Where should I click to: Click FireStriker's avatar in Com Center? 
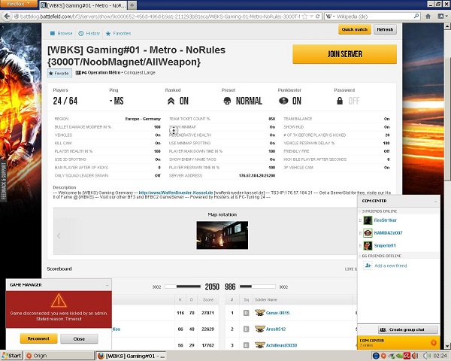pyautogui.click(x=368, y=220)
